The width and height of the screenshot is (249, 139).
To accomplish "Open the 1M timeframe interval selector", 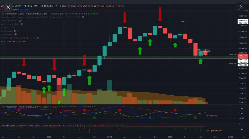I will coord(24,6).
